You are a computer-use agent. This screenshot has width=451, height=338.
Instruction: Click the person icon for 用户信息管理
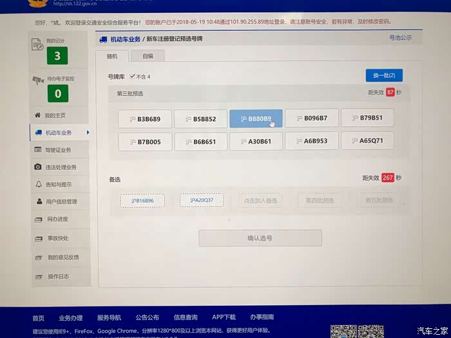pyautogui.click(x=39, y=202)
